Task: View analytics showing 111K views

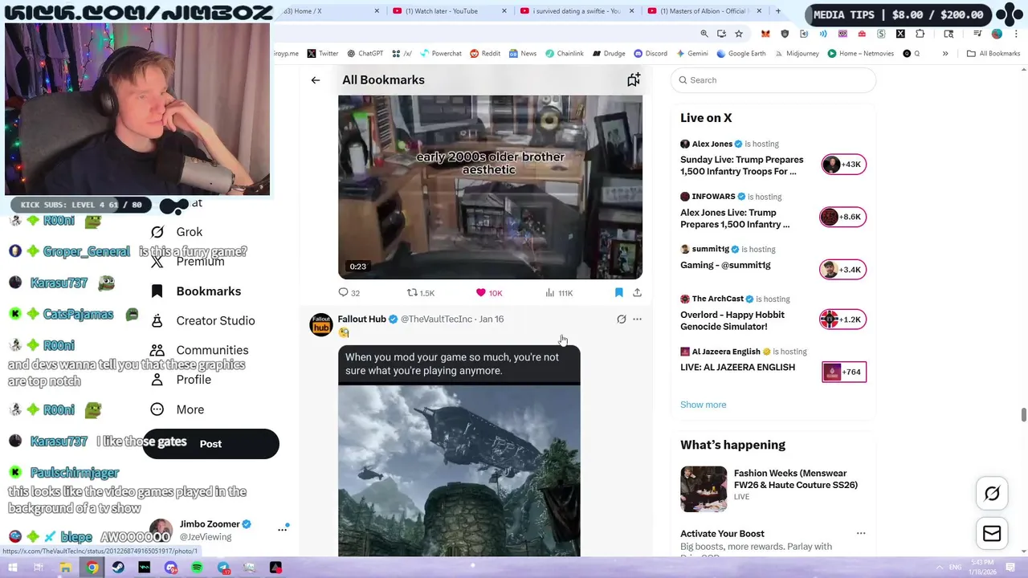Action: coord(558,293)
